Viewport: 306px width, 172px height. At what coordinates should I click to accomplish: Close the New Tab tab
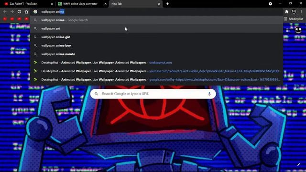159,4
